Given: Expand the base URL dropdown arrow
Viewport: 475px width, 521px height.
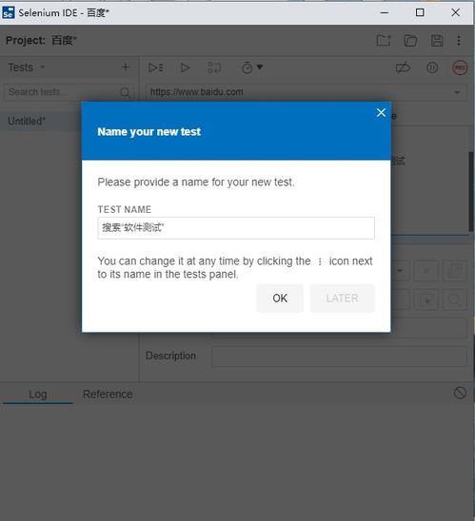Looking at the screenshot, I should [x=457, y=92].
